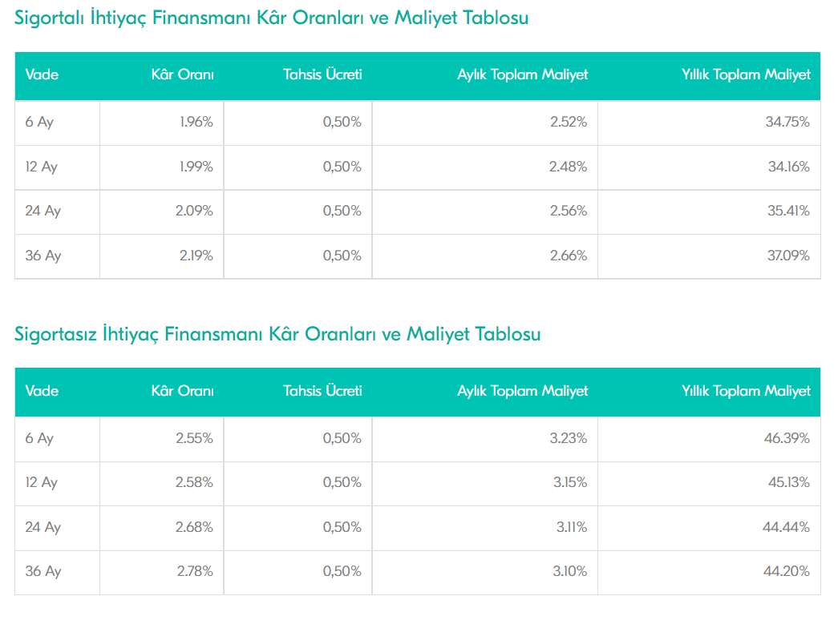Click the 2.55% kâr oranı cell
The height and width of the screenshot is (620, 838).
point(196,438)
